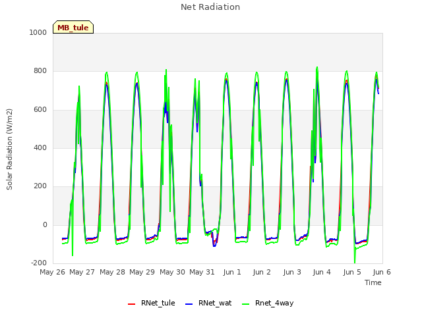Screen dimensions: 422x316
Task: Select the Jun 4 x-axis tick label
Action: click(x=322, y=272)
